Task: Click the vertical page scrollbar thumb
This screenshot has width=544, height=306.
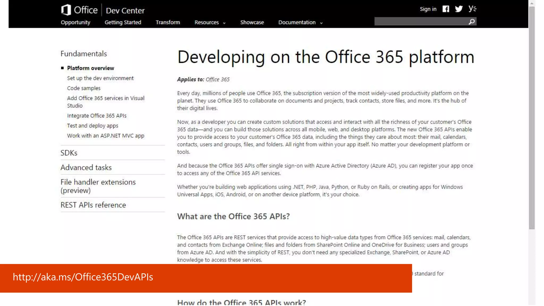Action: coord(532,117)
